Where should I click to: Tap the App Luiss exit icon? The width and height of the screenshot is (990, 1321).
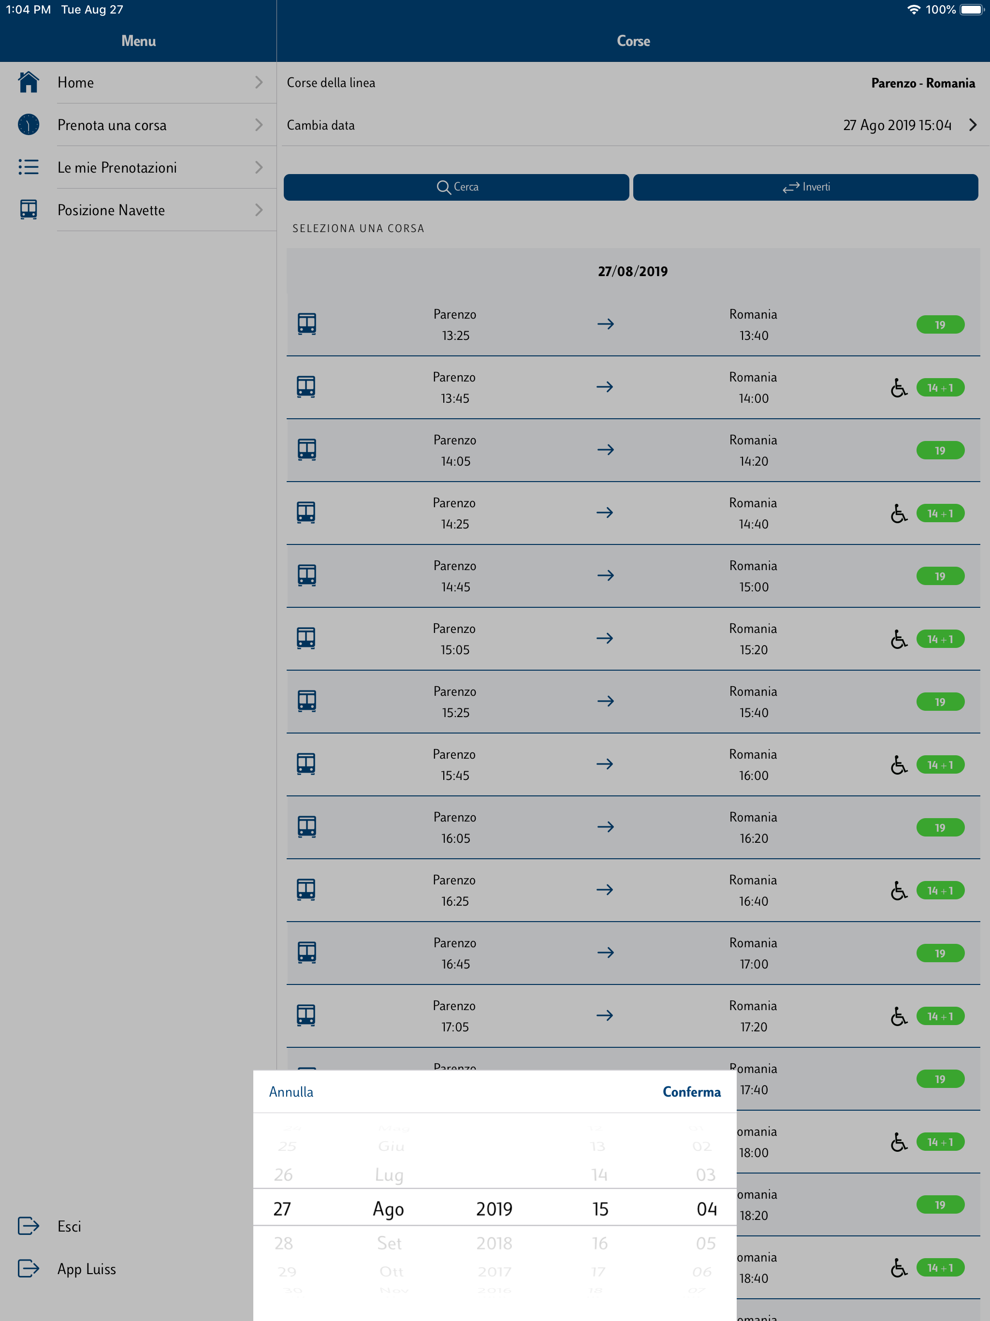point(28,1268)
